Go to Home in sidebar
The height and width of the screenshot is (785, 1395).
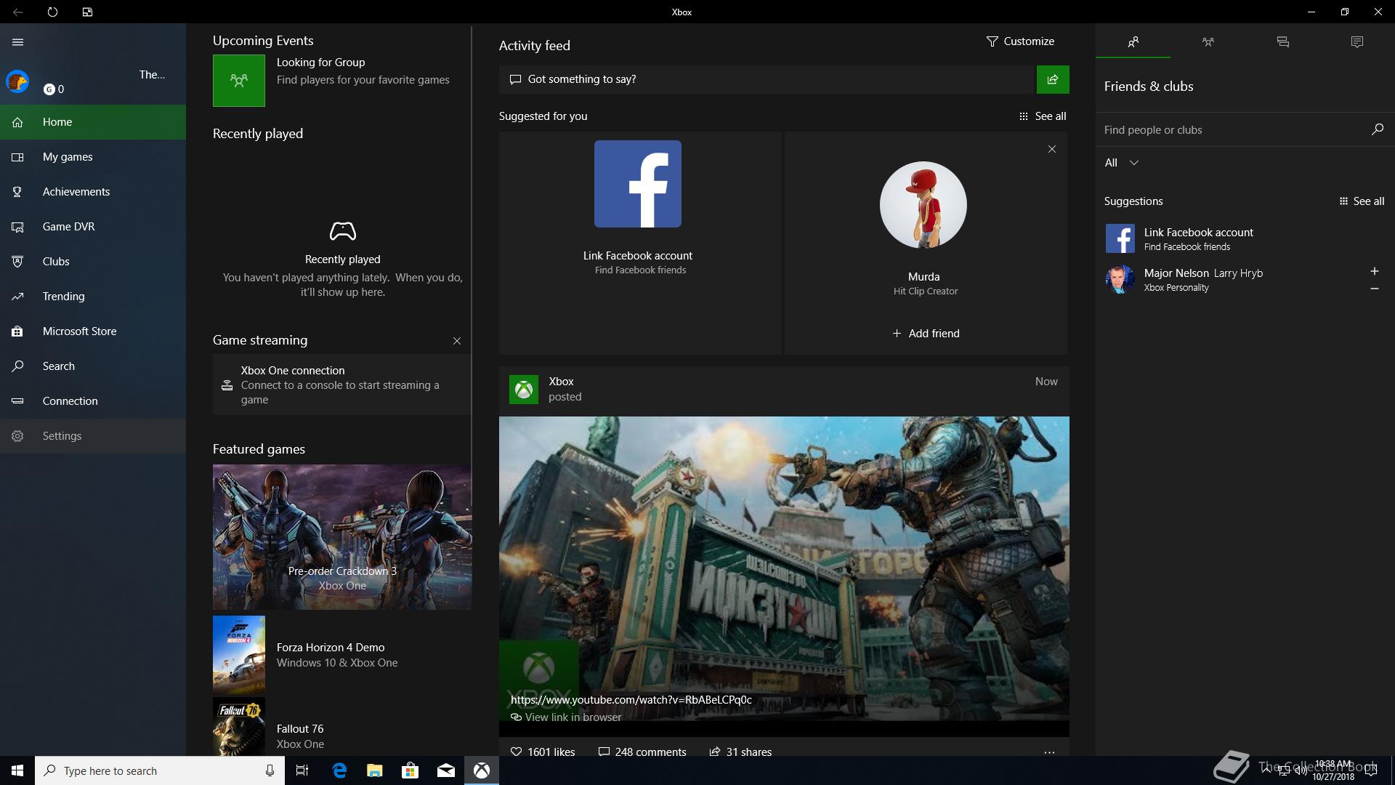[93, 122]
